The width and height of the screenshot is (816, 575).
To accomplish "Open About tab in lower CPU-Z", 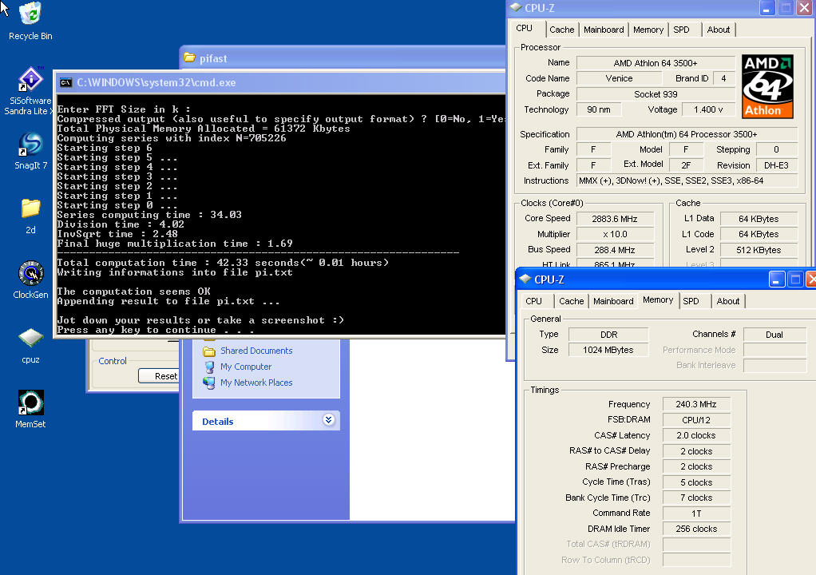I will tap(727, 301).
